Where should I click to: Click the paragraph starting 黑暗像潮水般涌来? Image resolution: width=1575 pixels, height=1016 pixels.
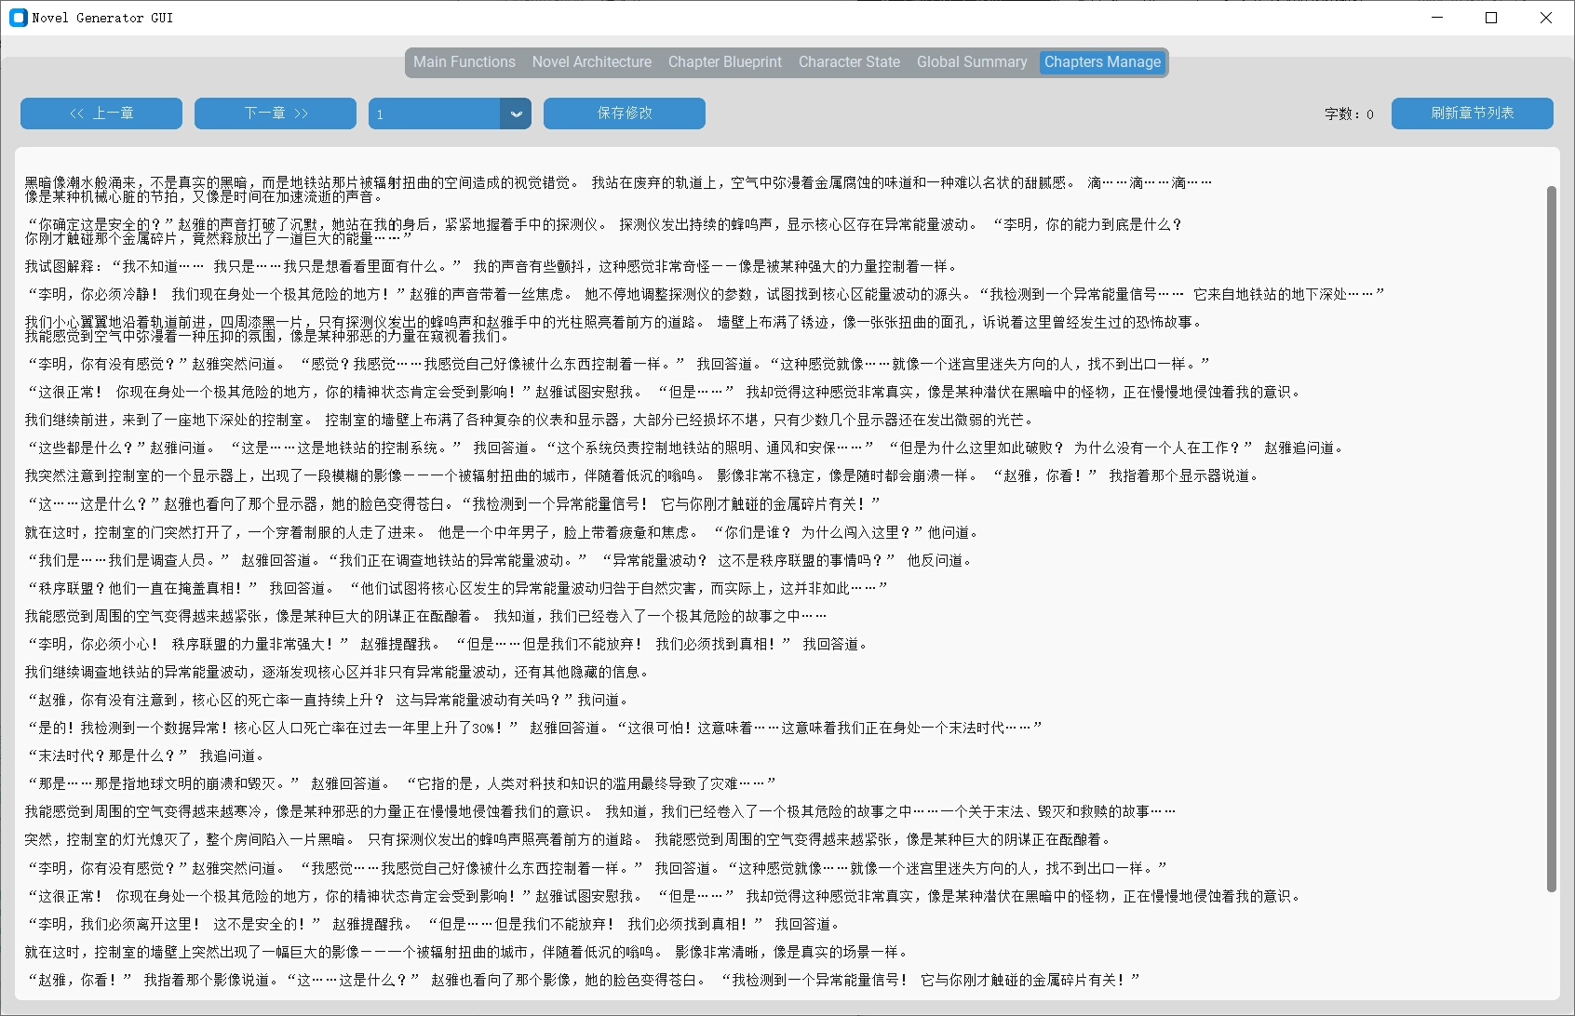click(618, 190)
